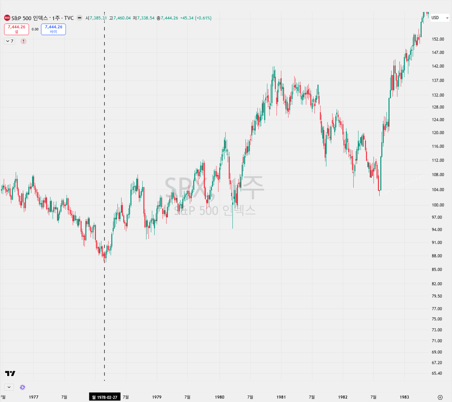452x402 pixels.
Task: Collapse the bottom pane chevron button
Action: pos(9,387)
